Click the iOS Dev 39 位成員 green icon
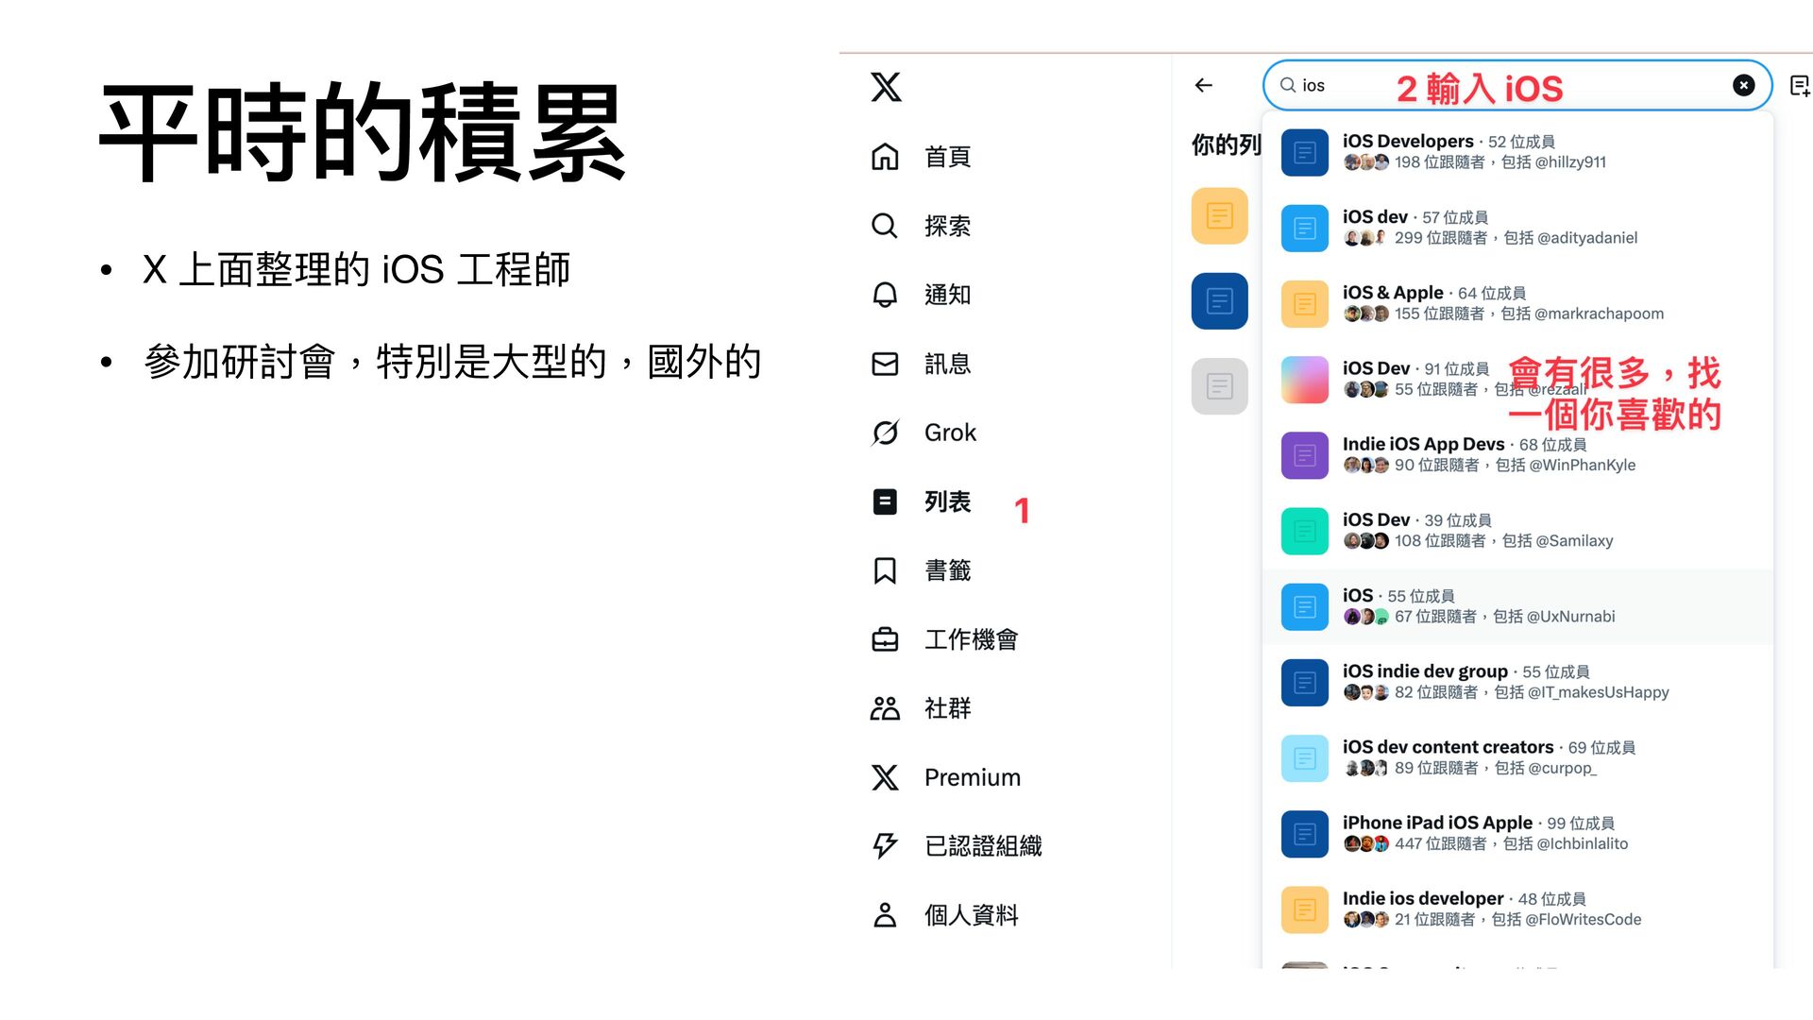The image size is (1813, 1020). point(1305,531)
